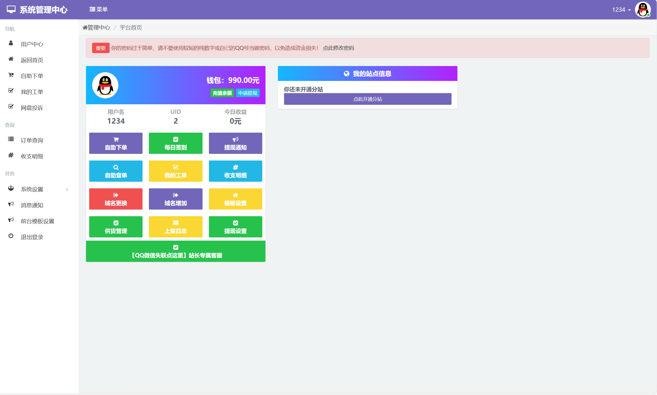Click the hash icon beside sidebar 收支明细

point(11,155)
